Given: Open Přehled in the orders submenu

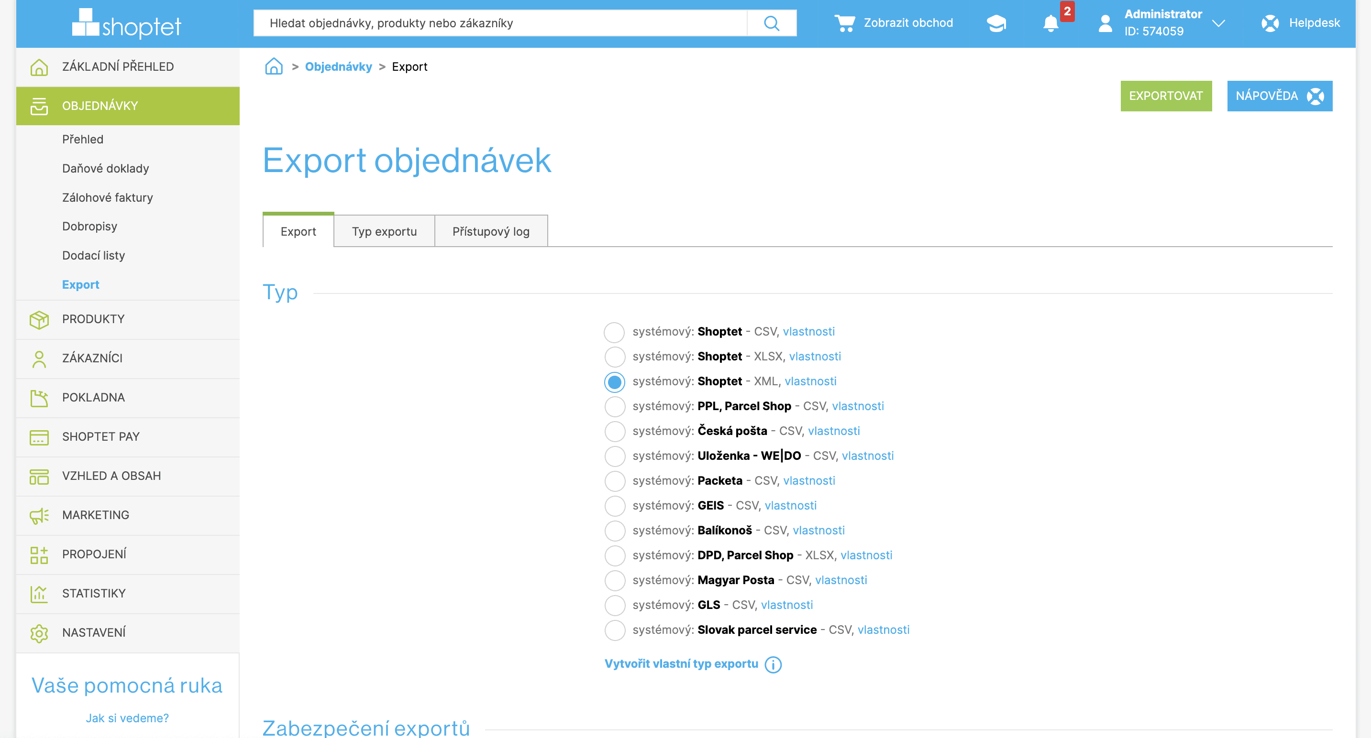Looking at the screenshot, I should coord(82,139).
